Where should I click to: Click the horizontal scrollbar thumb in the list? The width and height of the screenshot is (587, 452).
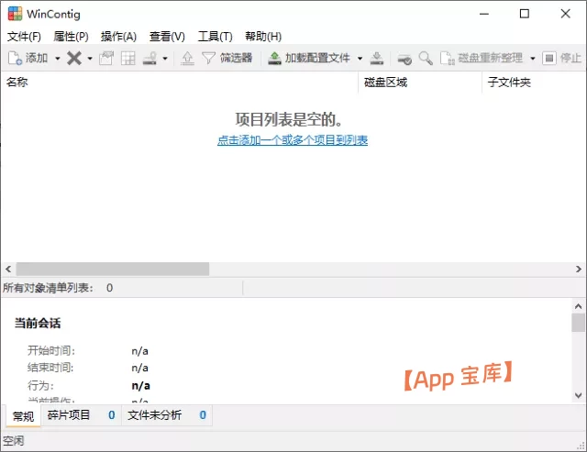(112, 269)
